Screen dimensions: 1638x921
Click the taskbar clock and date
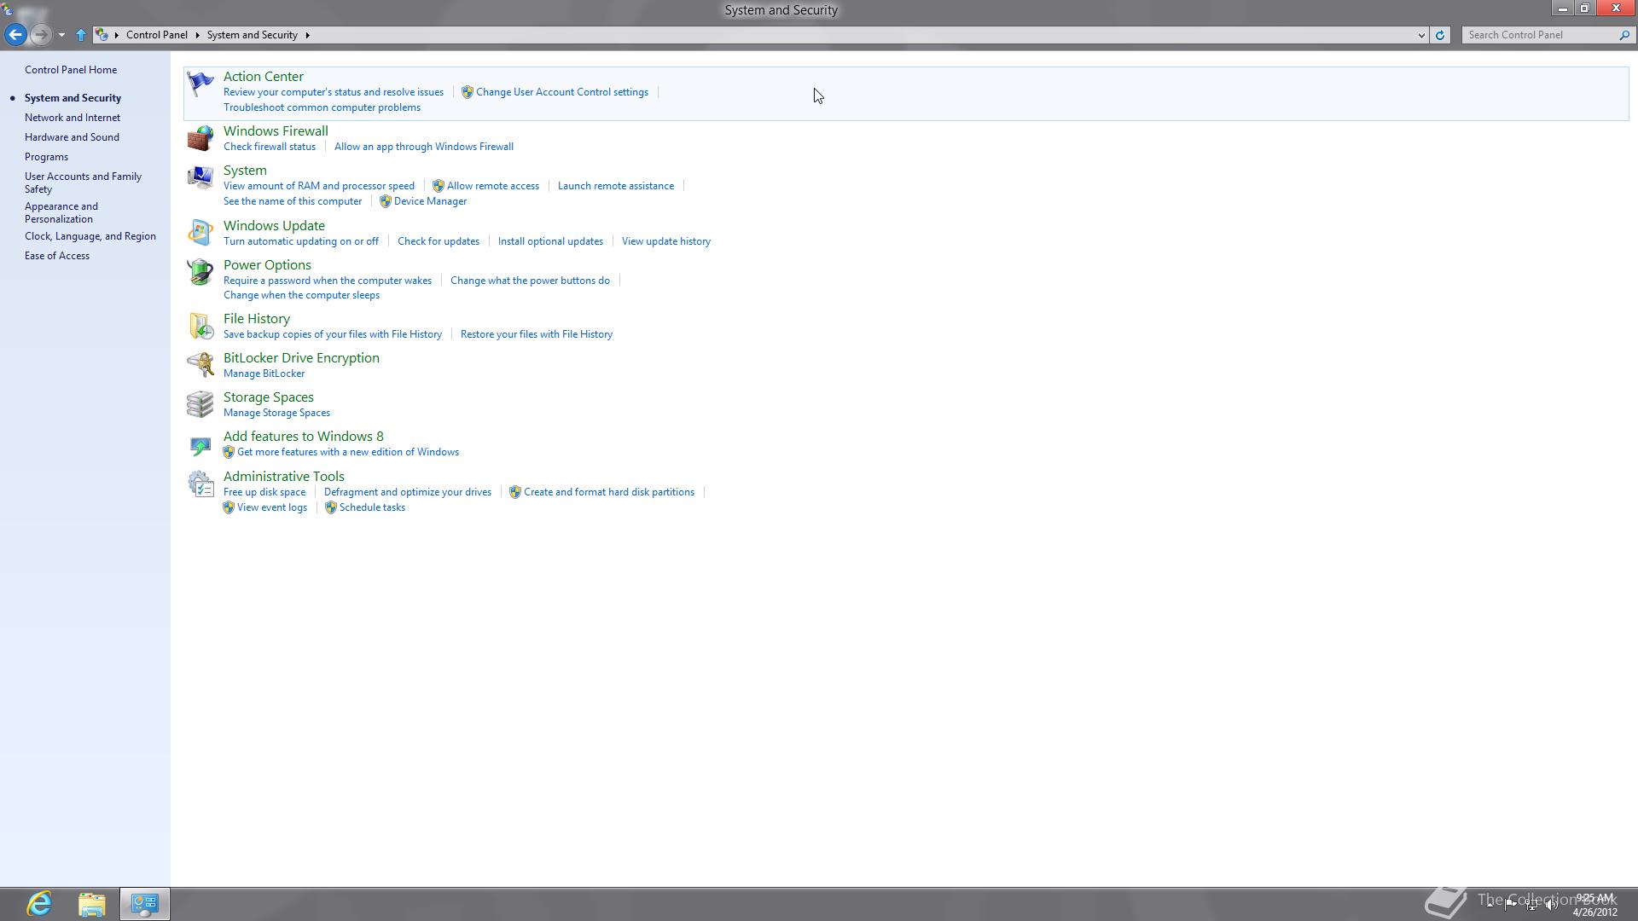point(1594,905)
